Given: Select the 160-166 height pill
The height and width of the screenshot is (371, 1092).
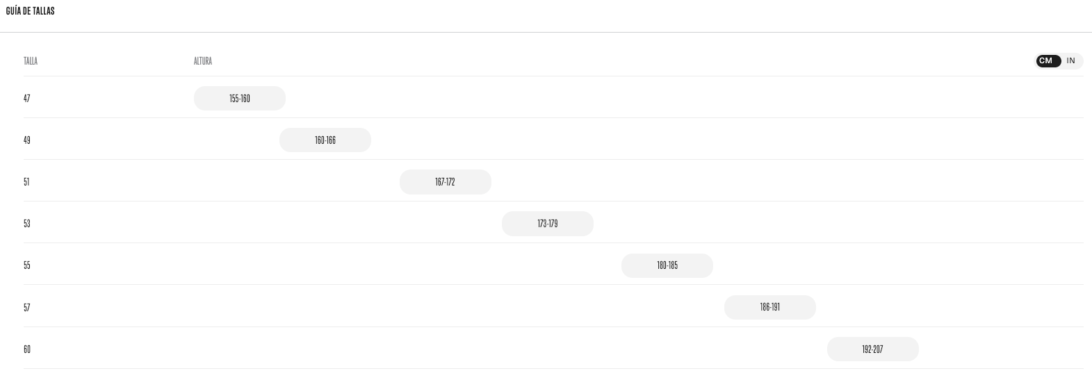Looking at the screenshot, I should pos(325,140).
